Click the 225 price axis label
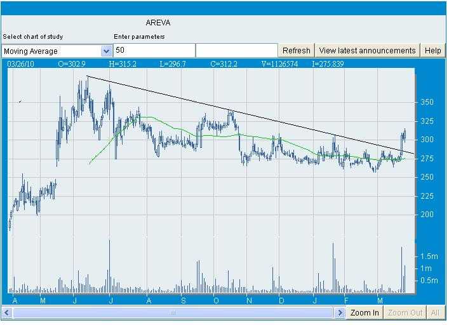 (427, 196)
